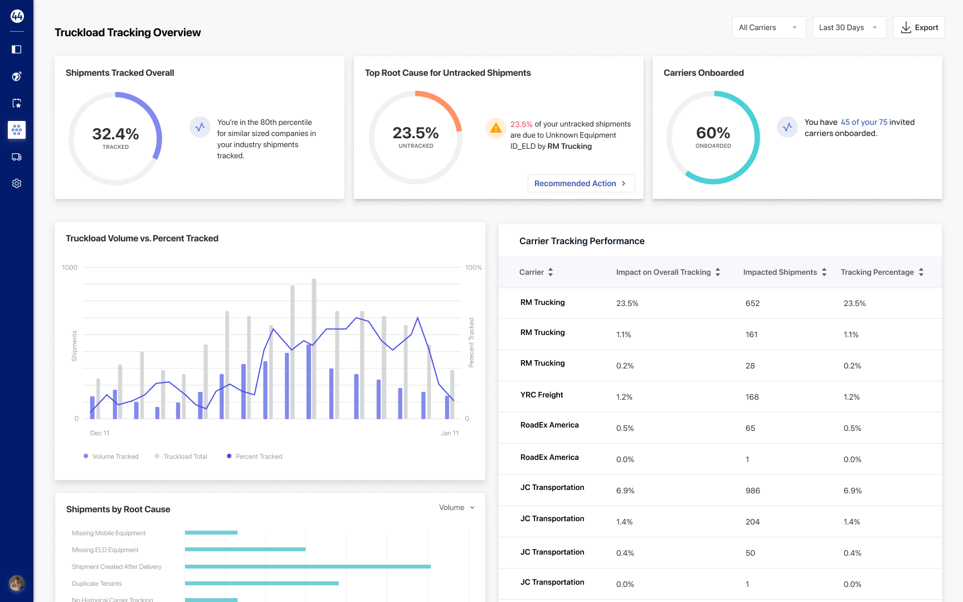
Task: Select the dots analytics dashboard icon
Action: pos(17,130)
